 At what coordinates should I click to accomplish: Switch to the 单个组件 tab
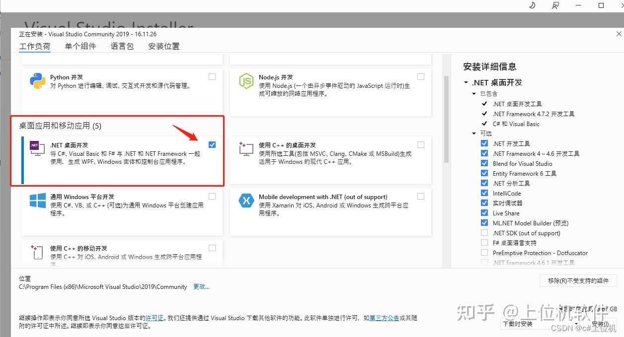pyautogui.click(x=80, y=46)
